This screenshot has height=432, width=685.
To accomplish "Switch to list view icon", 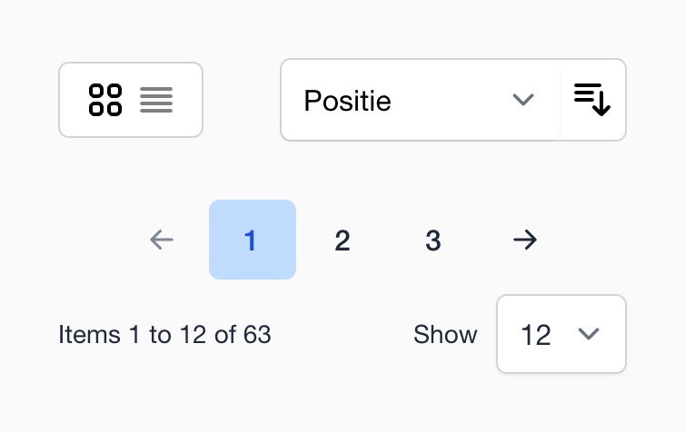I will (156, 100).
